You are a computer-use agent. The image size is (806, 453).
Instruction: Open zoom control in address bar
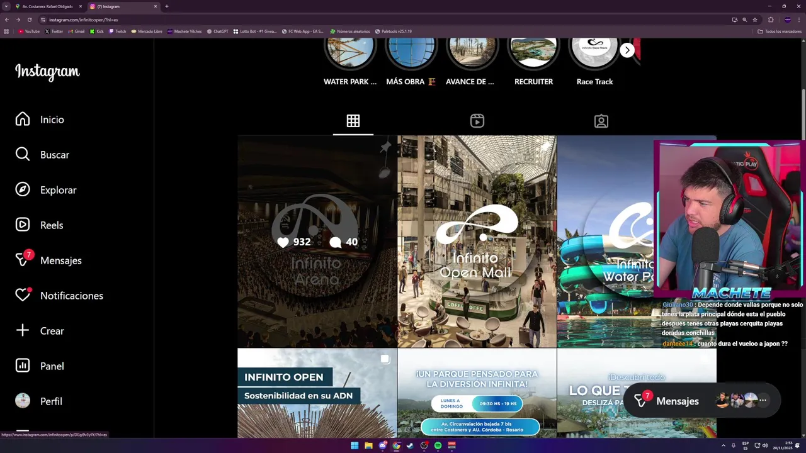745,20
